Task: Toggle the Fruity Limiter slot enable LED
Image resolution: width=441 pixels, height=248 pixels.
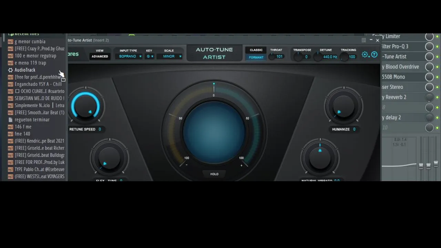Action: tap(437, 37)
